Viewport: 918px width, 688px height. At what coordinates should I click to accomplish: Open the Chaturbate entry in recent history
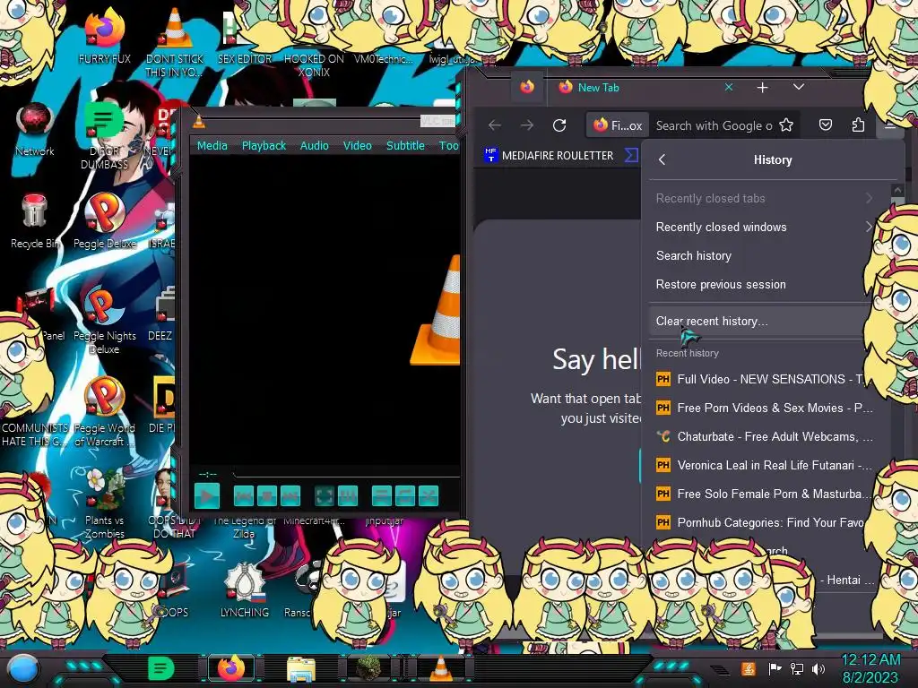pyautogui.click(x=764, y=436)
